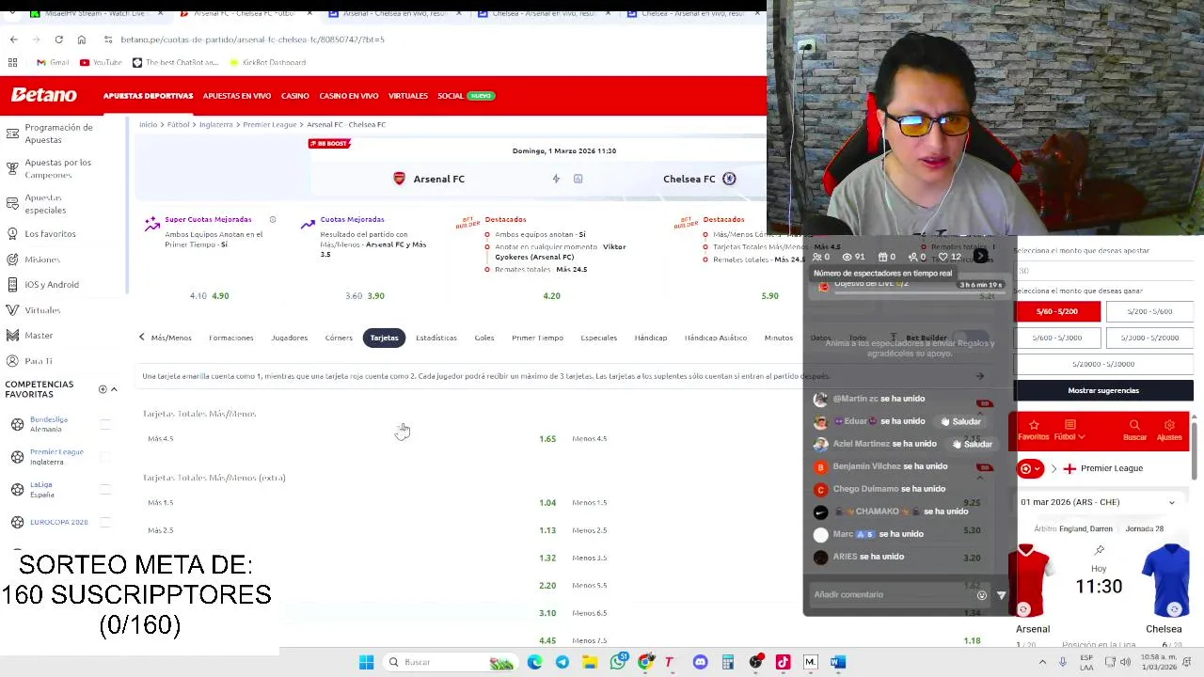This screenshot has height=677, width=1204.
Task: Open the KickBot Dashboard bookmark
Action: [266, 62]
